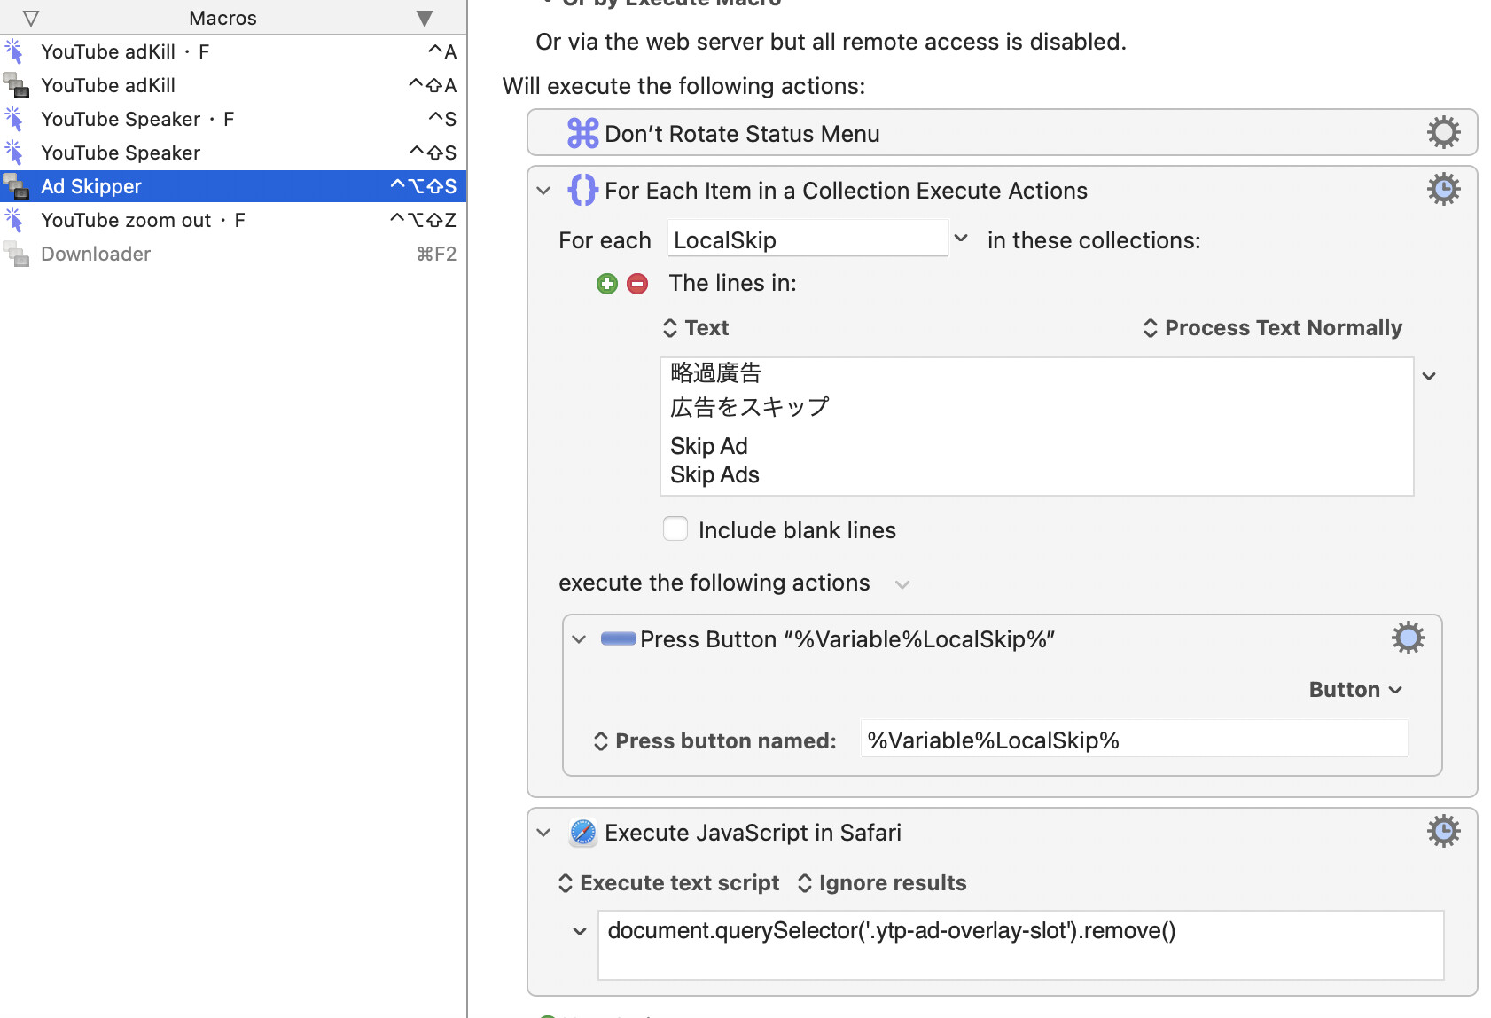Click the Macros column sort triangle on right
This screenshot has width=1491, height=1018.
pyautogui.click(x=425, y=19)
